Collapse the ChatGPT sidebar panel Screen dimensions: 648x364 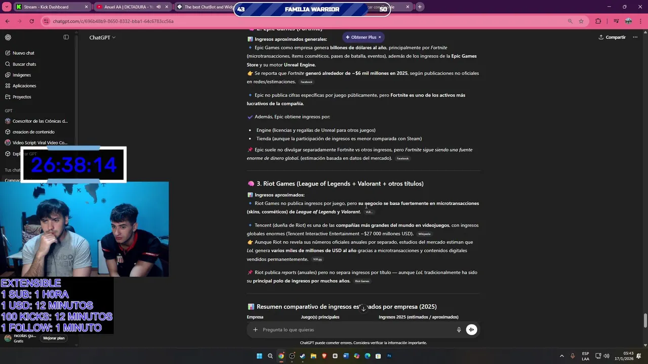(x=66, y=37)
